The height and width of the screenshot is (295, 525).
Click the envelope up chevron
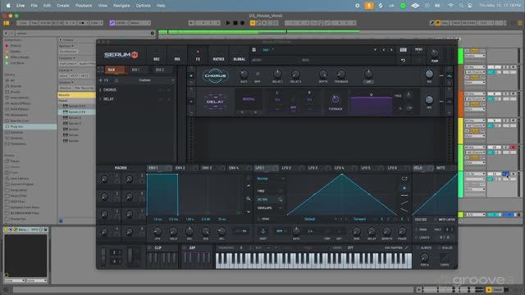tap(249, 186)
